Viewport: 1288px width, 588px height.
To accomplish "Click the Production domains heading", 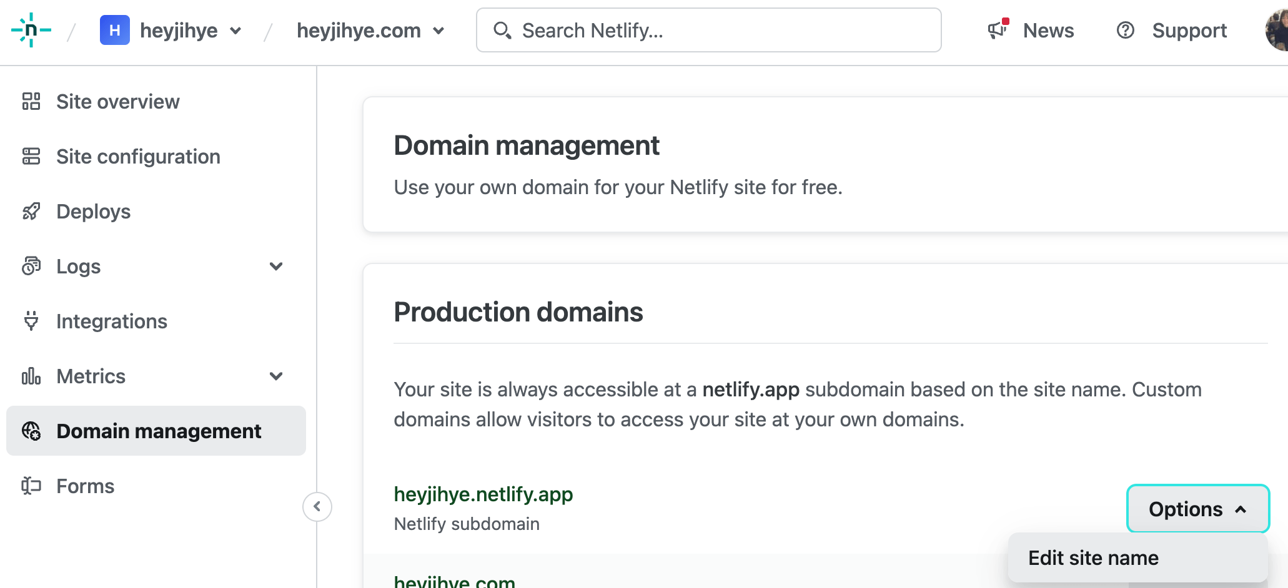I will 518,312.
